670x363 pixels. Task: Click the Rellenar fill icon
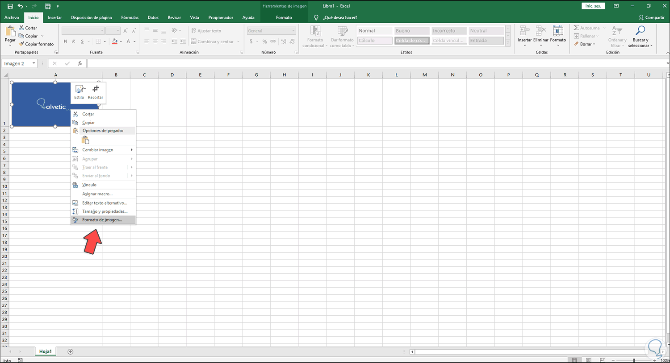tap(576, 36)
